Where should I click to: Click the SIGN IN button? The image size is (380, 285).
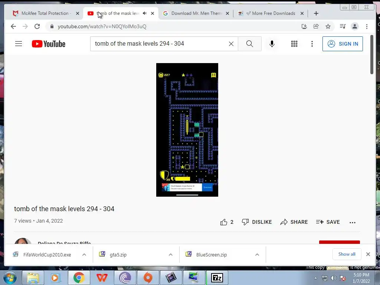[x=343, y=44]
